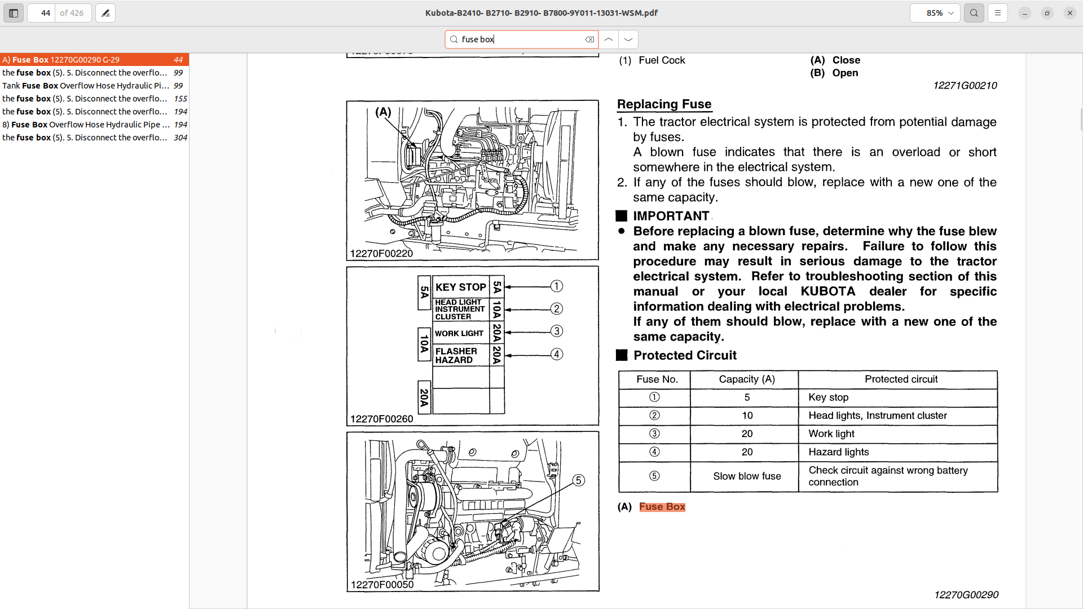Select 'the fuse box (5)' result page 155

[x=94, y=99]
